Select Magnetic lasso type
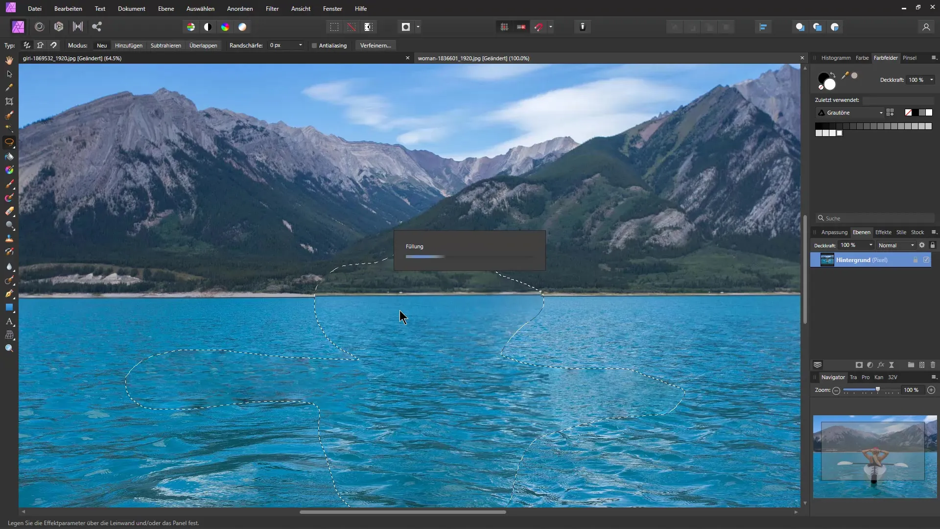The width and height of the screenshot is (940, 529). pos(53,45)
